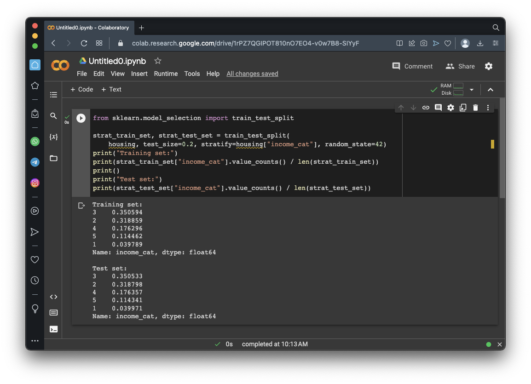Image resolution: width=531 pixels, height=384 pixels.
Task: Open more cell actions three-dot menu
Action: [488, 108]
